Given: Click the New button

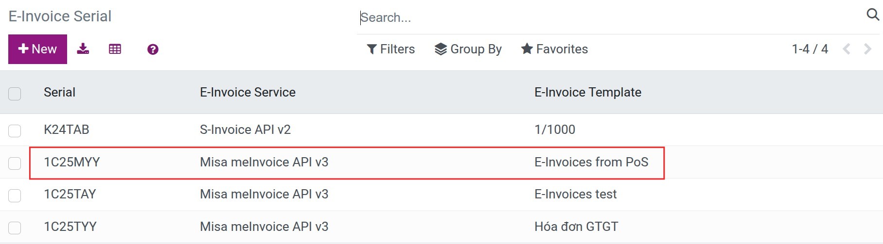Looking at the screenshot, I should (x=37, y=49).
